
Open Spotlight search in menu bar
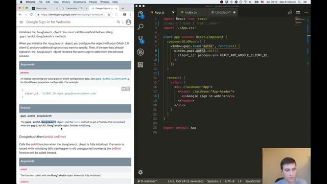(299, 2)
